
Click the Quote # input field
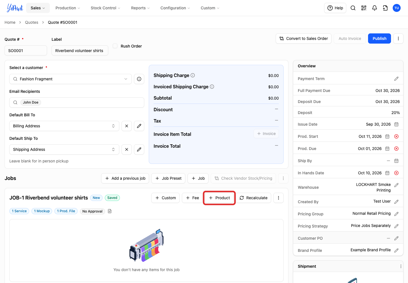pyautogui.click(x=26, y=50)
